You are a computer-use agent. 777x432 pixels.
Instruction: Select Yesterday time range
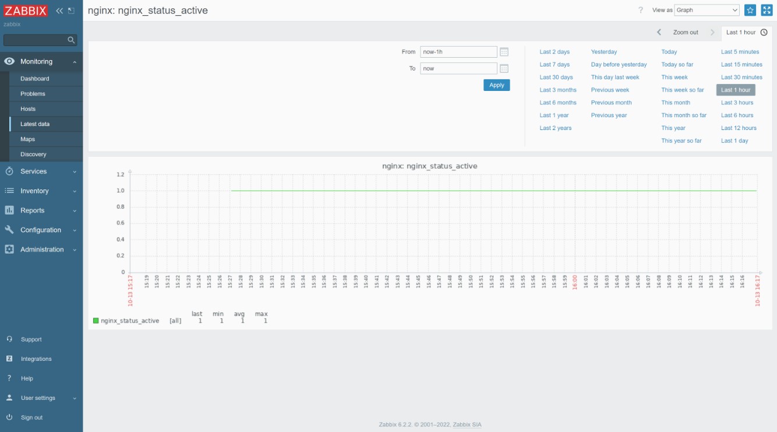point(604,52)
